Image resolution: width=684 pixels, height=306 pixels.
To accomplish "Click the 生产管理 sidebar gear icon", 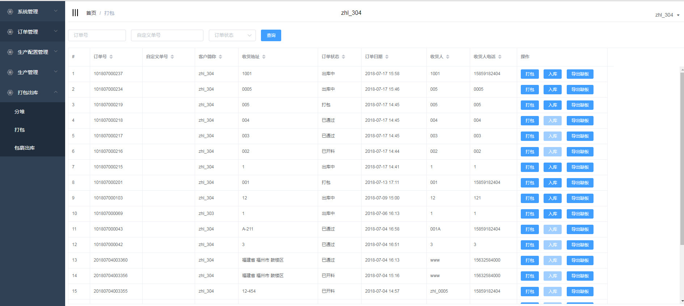I will [10, 72].
